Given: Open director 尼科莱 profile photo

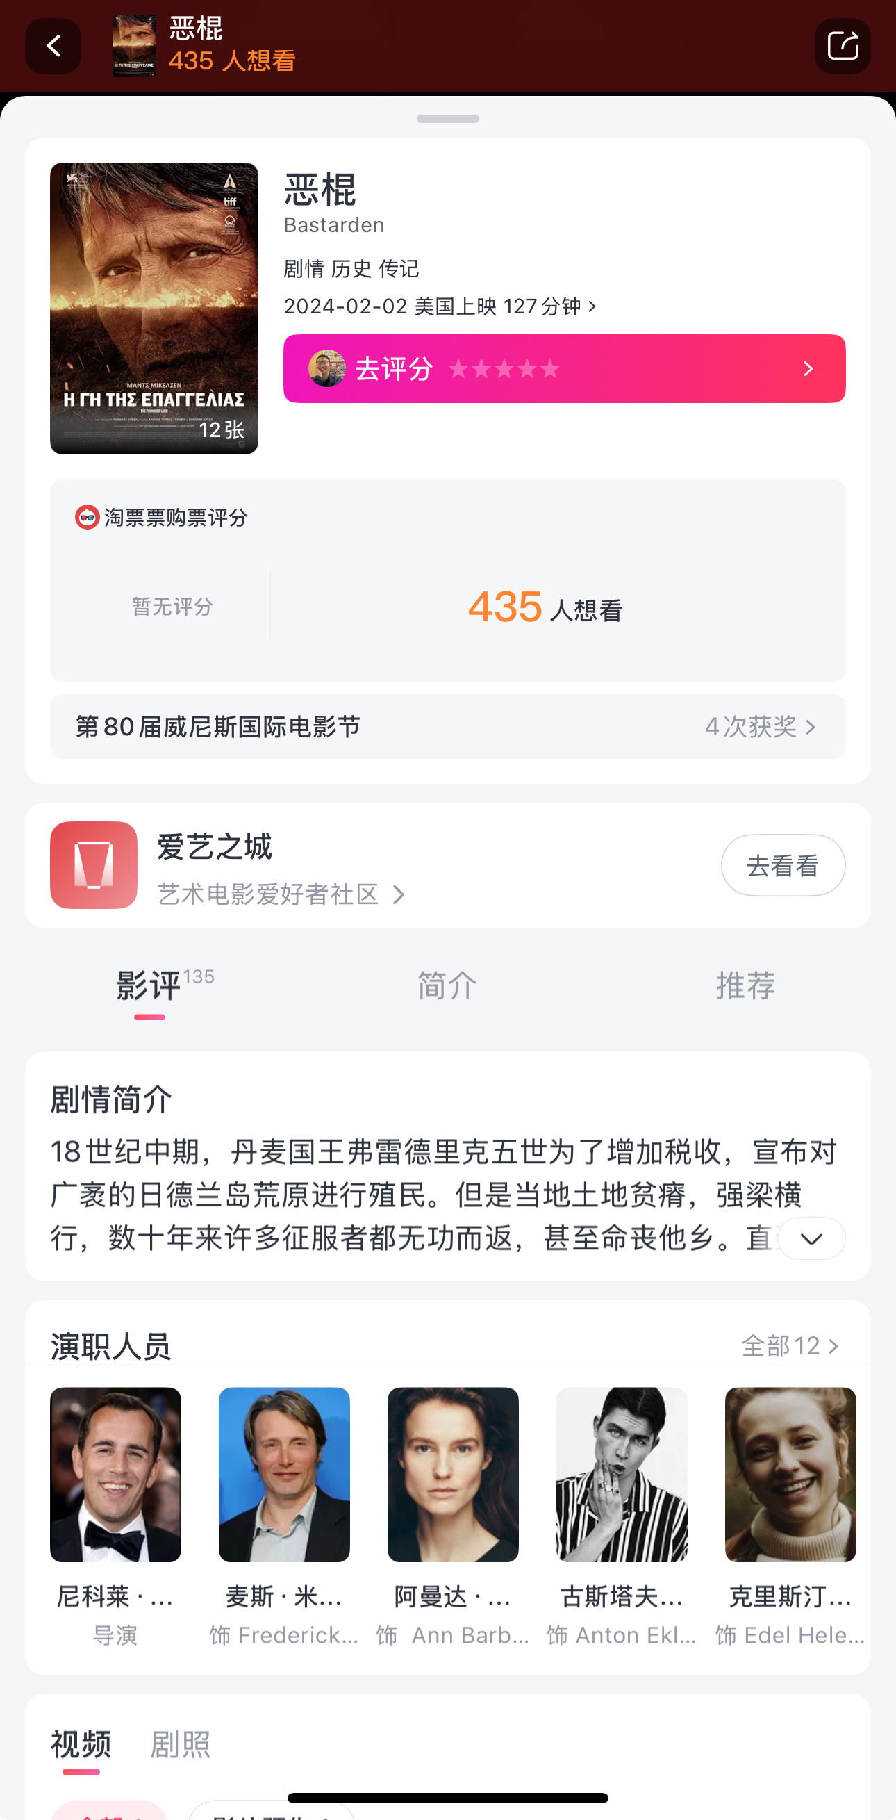Looking at the screenshot, I should (116, 1475).
